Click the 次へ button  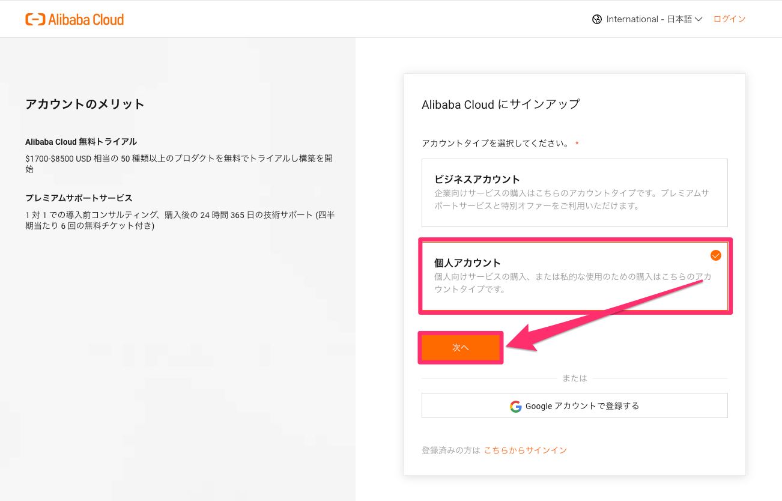click(x=461, y=348)
